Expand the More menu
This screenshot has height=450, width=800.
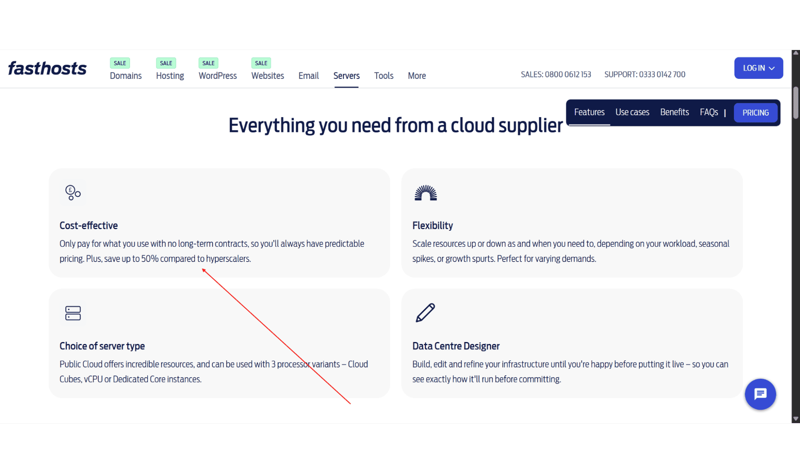tap(417, 76)
